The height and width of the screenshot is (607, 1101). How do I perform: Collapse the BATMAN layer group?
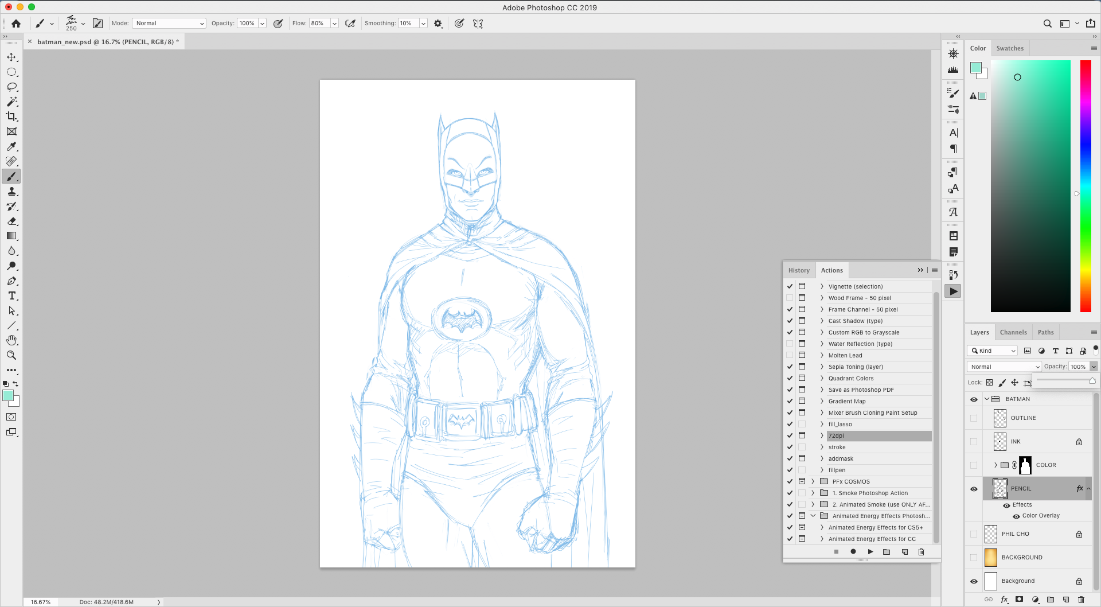(x=987, y=399)
